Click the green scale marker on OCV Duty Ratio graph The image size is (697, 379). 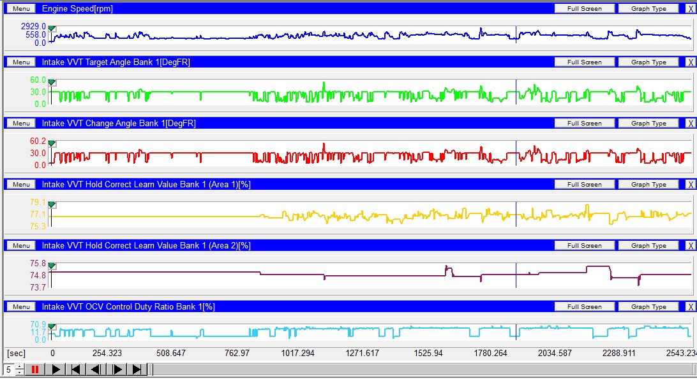[52, 327]
